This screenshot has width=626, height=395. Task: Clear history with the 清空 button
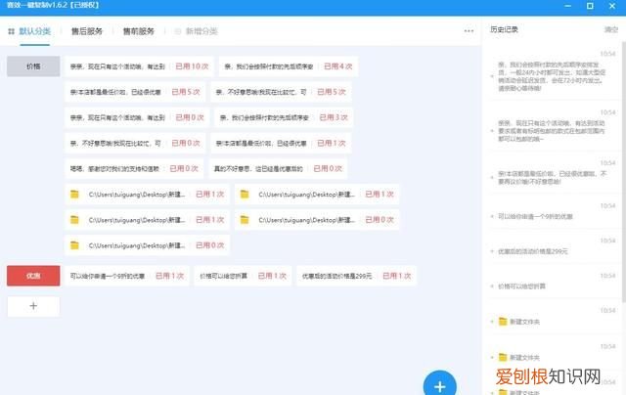point(610,29)
